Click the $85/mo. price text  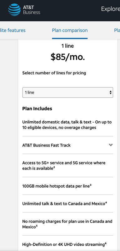(68, 57)
